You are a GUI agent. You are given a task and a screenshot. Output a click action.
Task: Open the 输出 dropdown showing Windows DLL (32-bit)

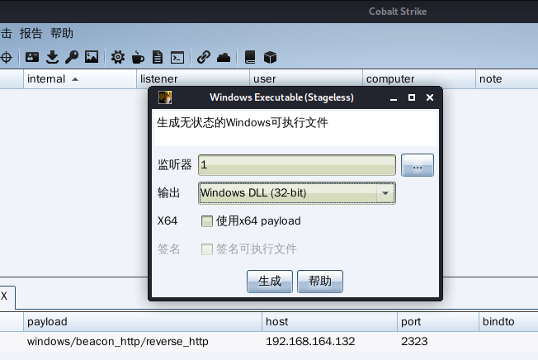coord(297,193)
